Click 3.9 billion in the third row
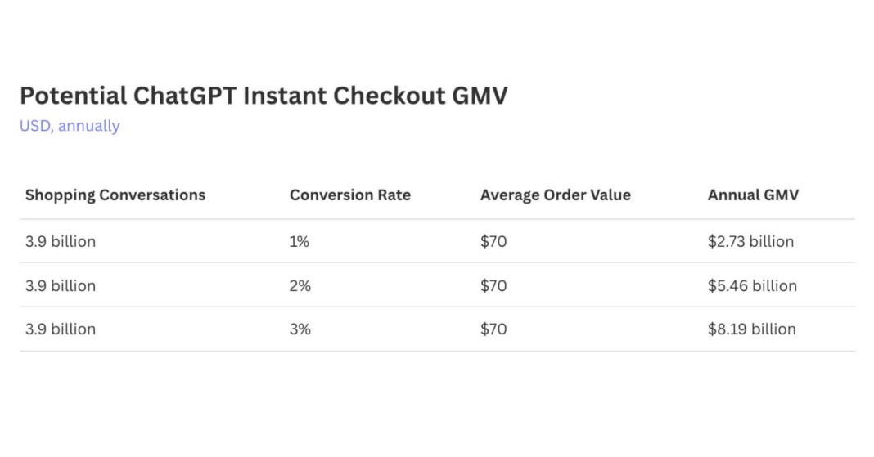 click(61, 329)
